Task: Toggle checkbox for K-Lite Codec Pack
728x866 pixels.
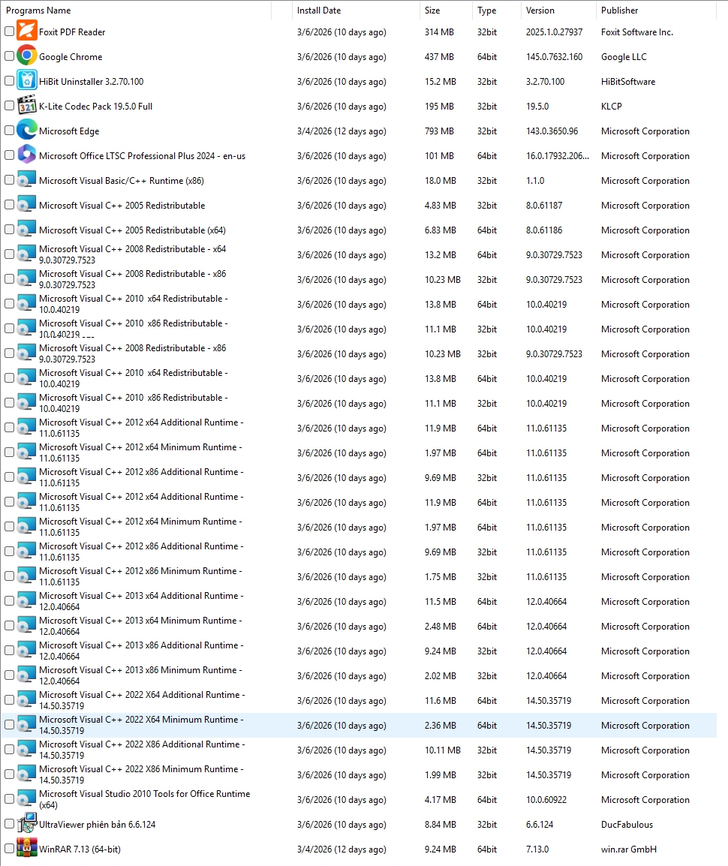Action: point(9,106)
